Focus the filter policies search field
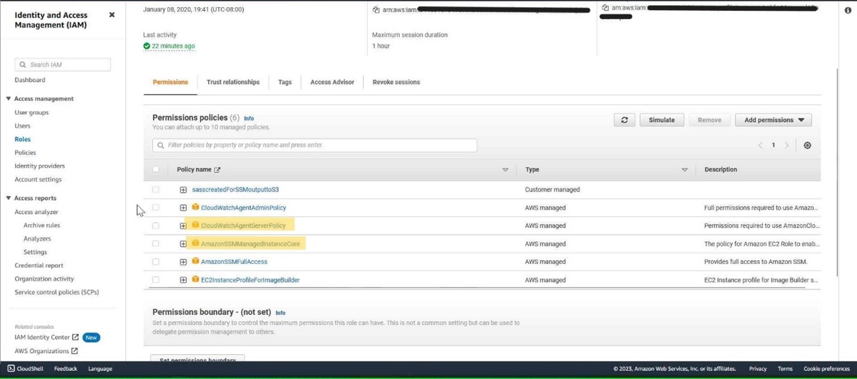Image resolution: width=857 pixels, height=379 pixels. tap(315, 145)
